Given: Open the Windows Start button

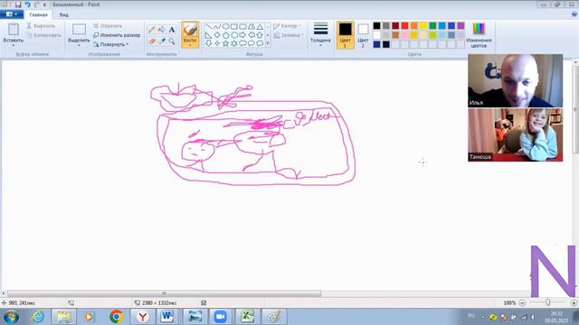Looking at the screenshot, I should (x=11, y=317).
